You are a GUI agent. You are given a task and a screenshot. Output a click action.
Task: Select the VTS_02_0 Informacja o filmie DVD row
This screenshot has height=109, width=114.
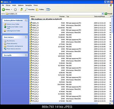(x=70, y=42)
